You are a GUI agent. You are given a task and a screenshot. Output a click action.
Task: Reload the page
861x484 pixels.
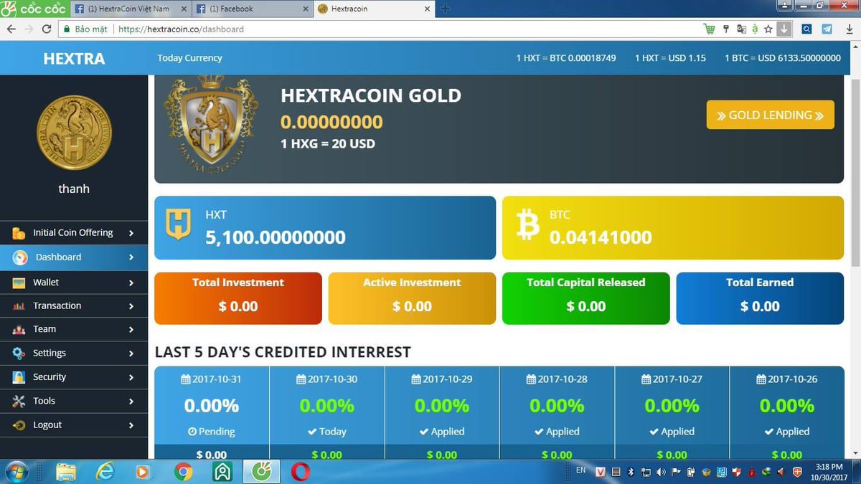pyautogui.click(x=47, y=29)
